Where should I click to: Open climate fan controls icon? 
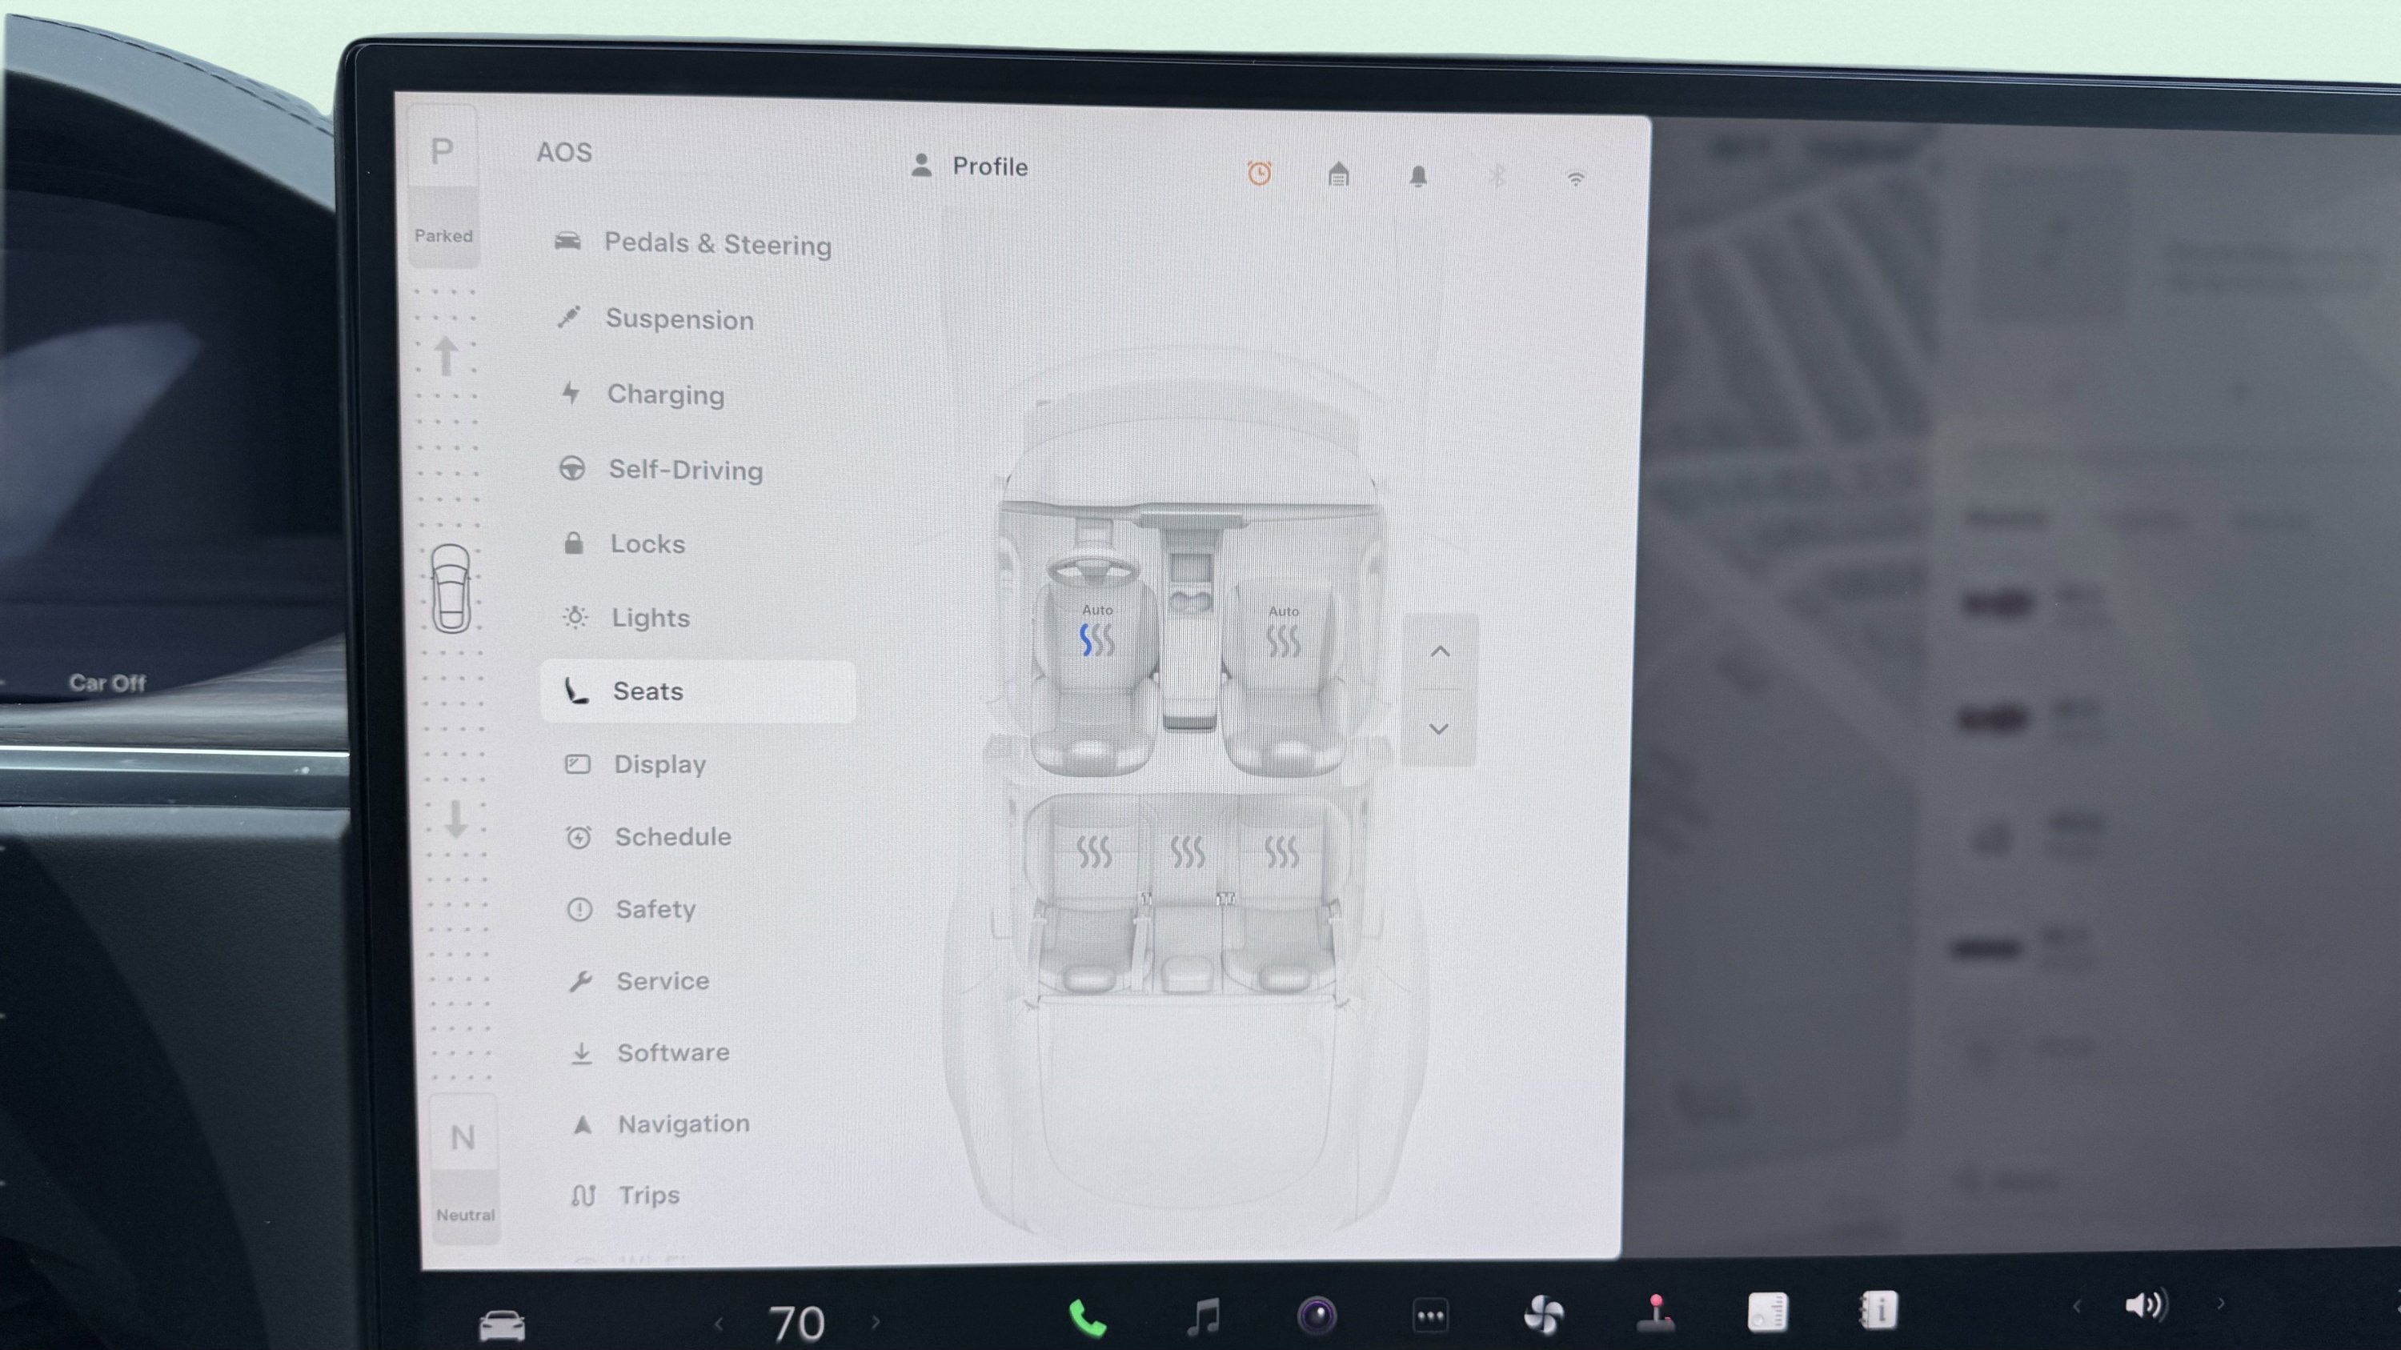point(1544,1315)
